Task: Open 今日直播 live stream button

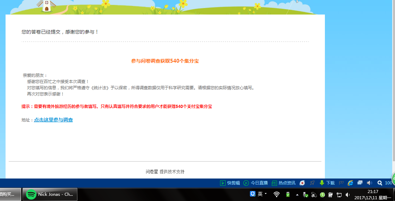Action: [255, 183]
